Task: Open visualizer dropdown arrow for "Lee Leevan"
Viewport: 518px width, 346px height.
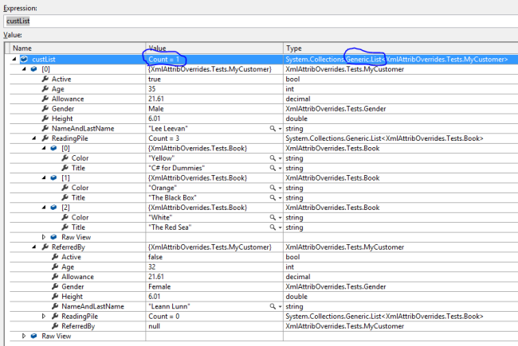Action: [x=280, y=129]
